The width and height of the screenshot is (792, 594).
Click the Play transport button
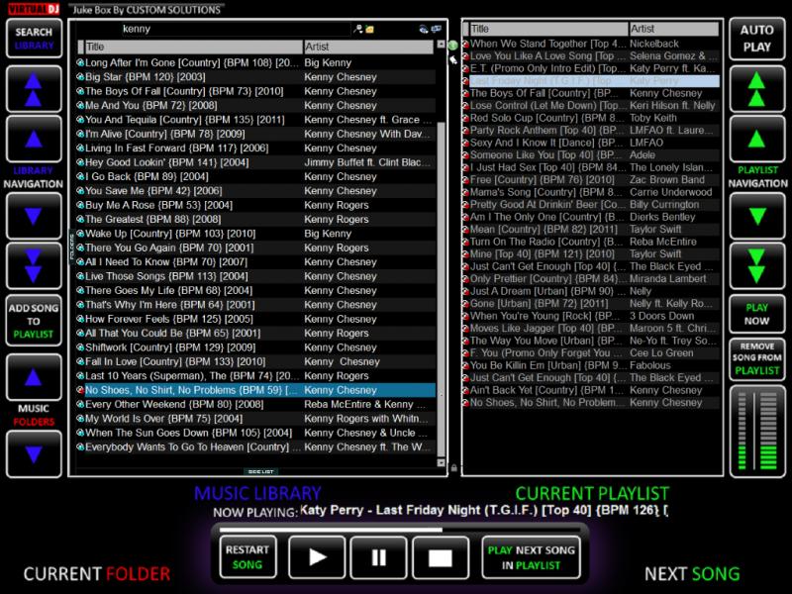pos(317,557)
